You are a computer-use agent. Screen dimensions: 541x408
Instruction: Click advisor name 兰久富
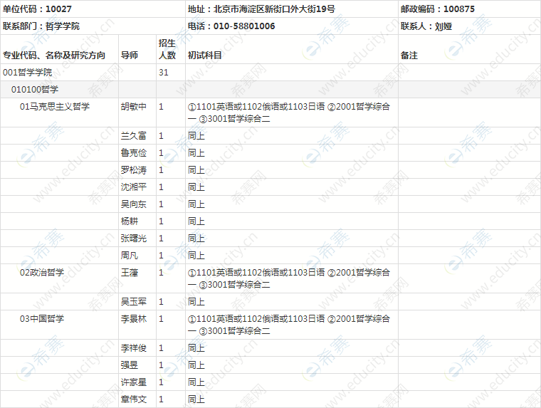(x=134, y=136)
